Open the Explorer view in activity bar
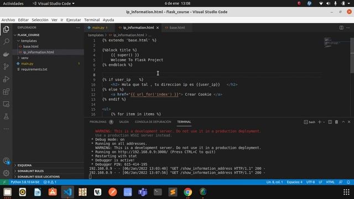This screenshot has height=199, width=354. (6, 29)
